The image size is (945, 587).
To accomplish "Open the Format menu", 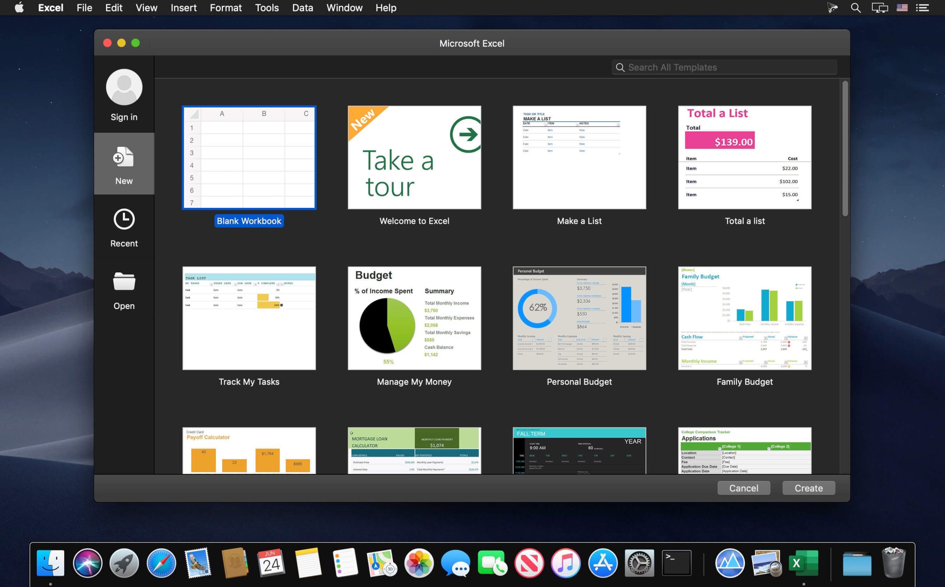I will tap(226, 7).
